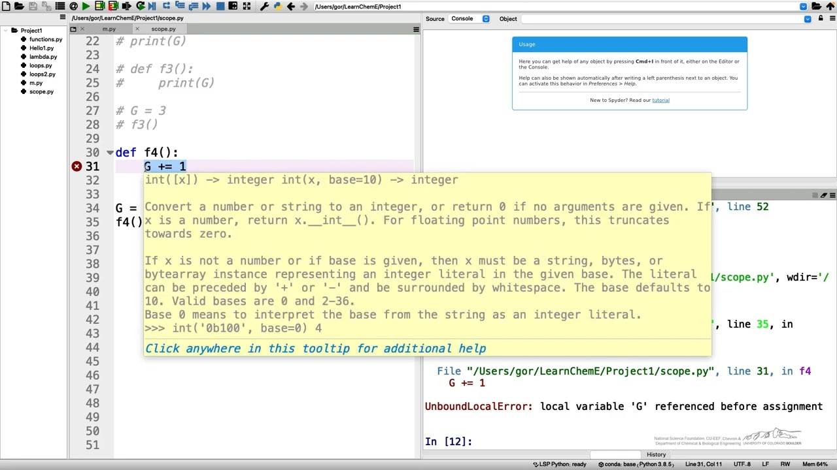
Task: Open the working directory dropdown
Action: click(x=803, y=7)
